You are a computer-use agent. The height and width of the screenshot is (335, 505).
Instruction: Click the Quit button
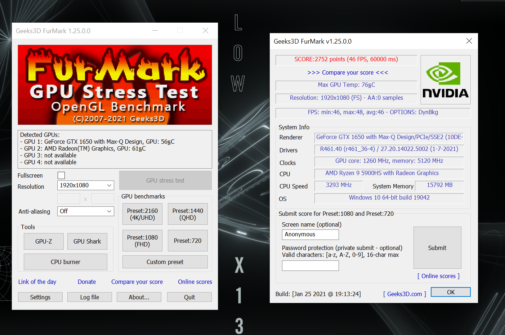pyautogui.click(x=189, y=297)
